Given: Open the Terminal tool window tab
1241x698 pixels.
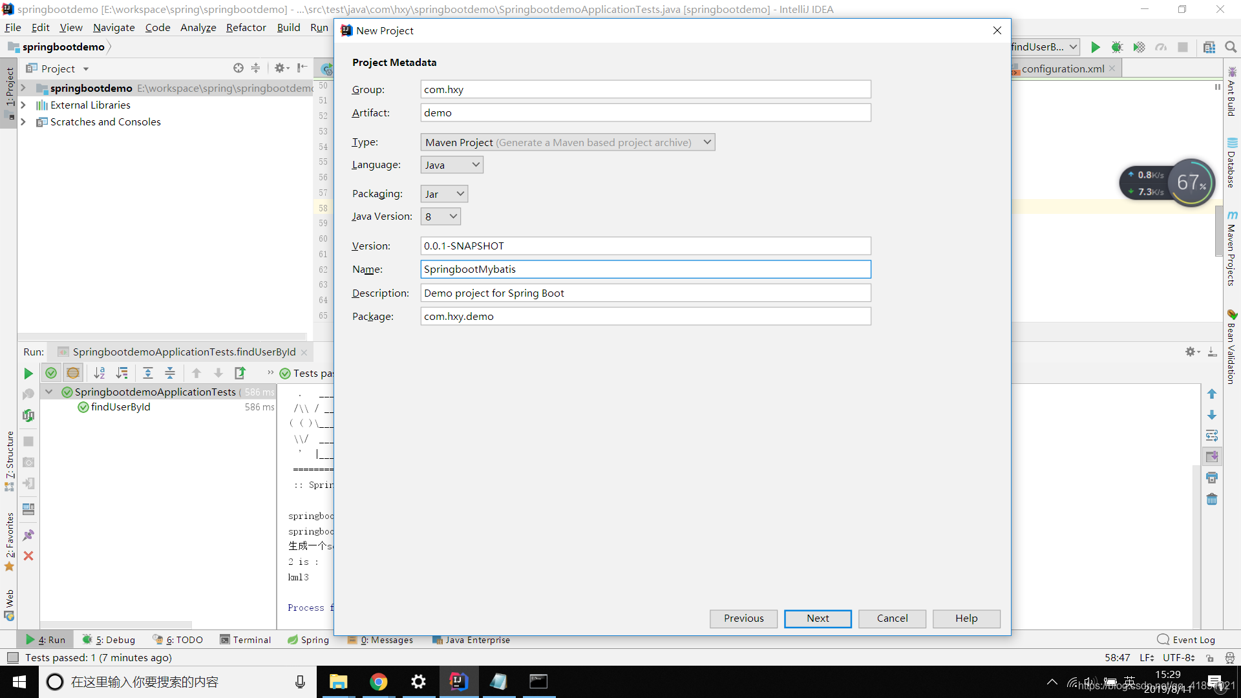Looking at the screenshot, I should (x=246, y=640).
